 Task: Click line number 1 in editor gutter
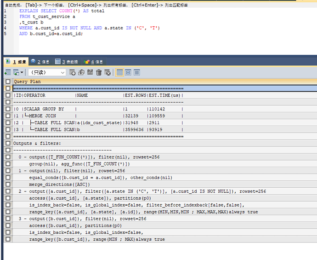(x=5, y=11)
